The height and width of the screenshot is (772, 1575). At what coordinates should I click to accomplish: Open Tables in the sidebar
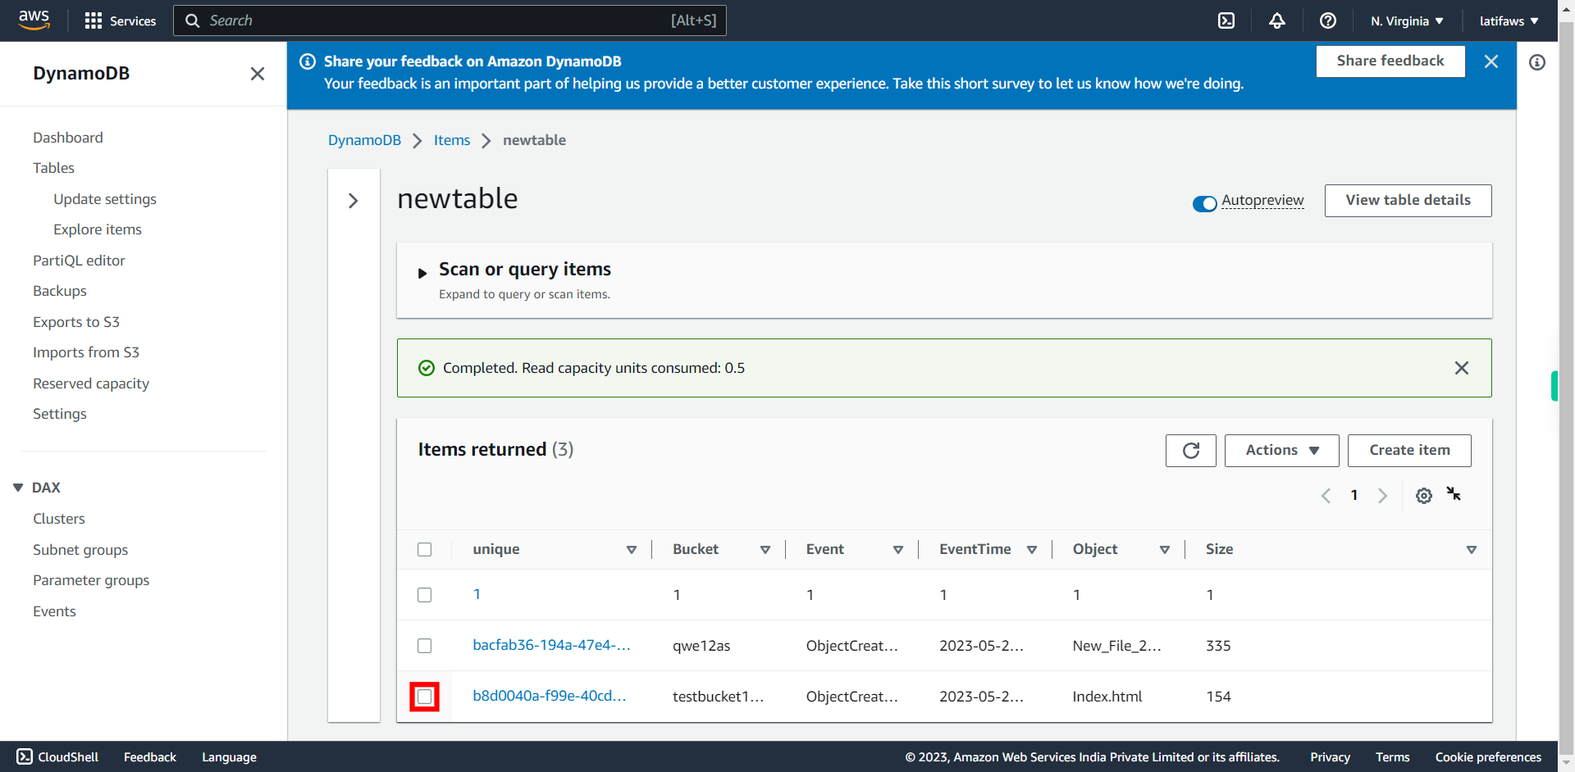[53, 168]
